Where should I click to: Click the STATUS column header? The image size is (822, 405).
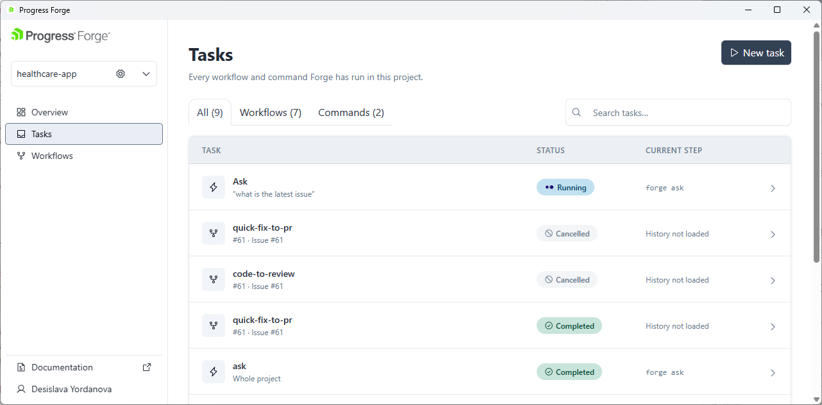tap(551, 151)
